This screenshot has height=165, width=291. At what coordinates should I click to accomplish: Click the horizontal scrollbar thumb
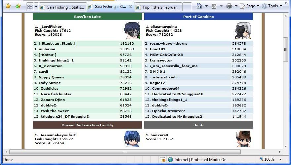125,152
